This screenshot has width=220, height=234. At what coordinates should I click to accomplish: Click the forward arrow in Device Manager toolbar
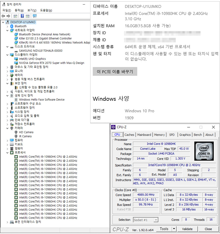(8, 16)
